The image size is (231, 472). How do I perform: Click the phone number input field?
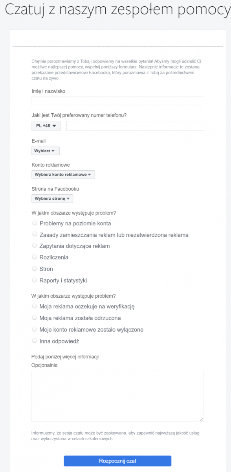[136, 126]
